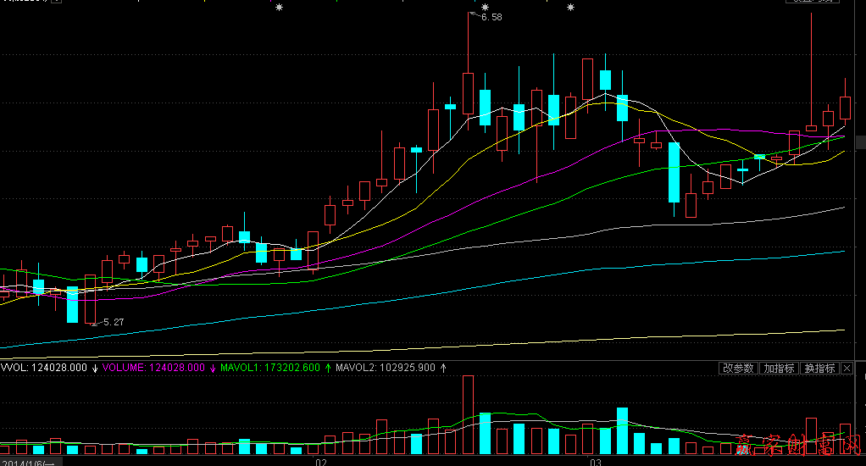Click the green MAVOL1 value label
866x466 pixels.
269,368
